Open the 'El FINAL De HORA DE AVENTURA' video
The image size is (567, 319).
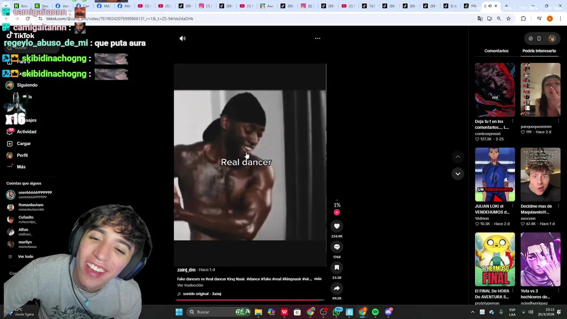495,259
